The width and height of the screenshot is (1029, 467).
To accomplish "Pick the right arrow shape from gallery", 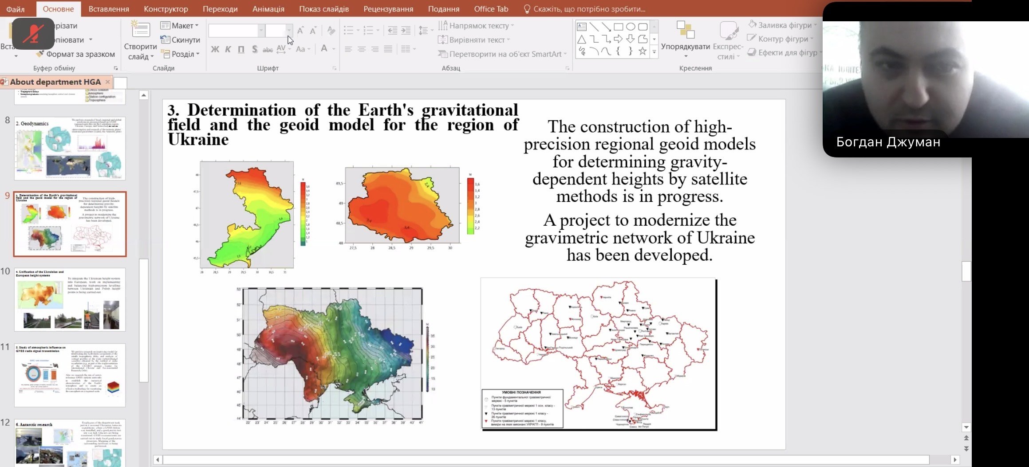I will point(618,39).
